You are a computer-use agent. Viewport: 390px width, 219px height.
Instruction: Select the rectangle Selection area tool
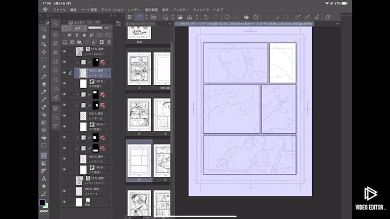point(44,60)
